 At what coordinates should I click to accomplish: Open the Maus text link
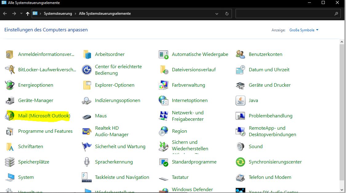pos(101,116)
